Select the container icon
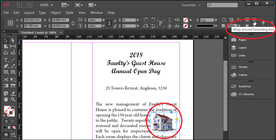276x140 pixels. [170, 20]
